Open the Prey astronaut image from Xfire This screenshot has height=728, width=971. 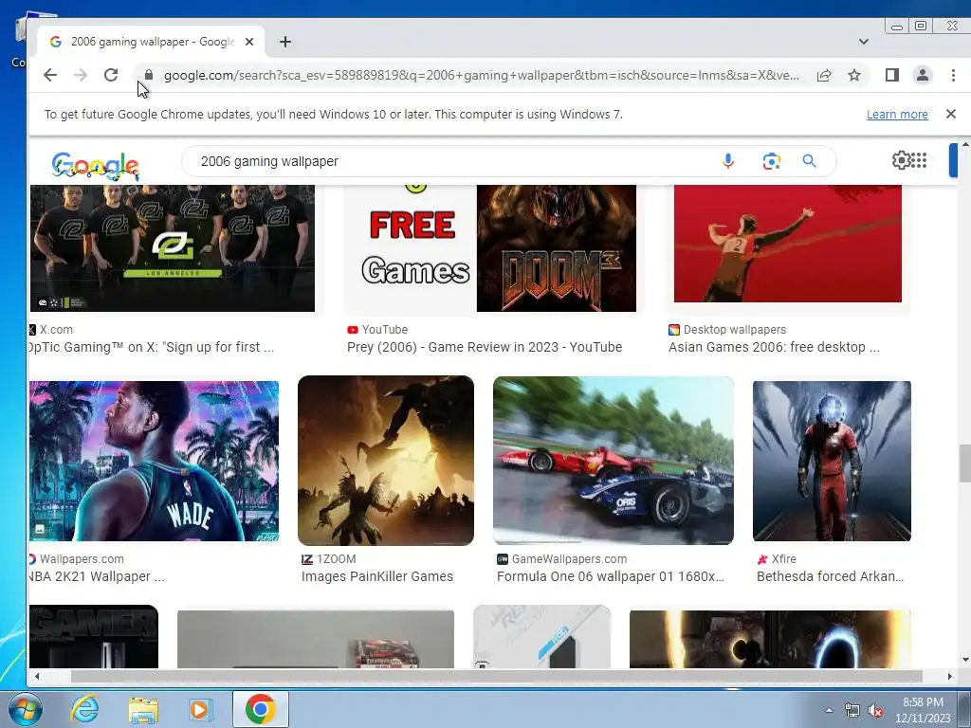832,462
